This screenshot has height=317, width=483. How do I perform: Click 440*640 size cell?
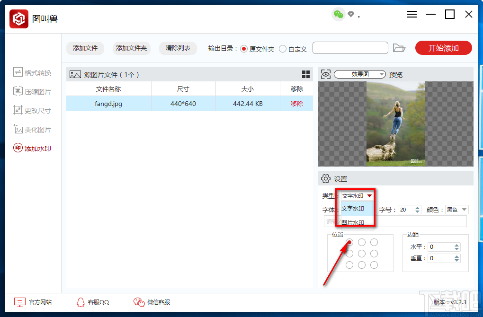183,104
